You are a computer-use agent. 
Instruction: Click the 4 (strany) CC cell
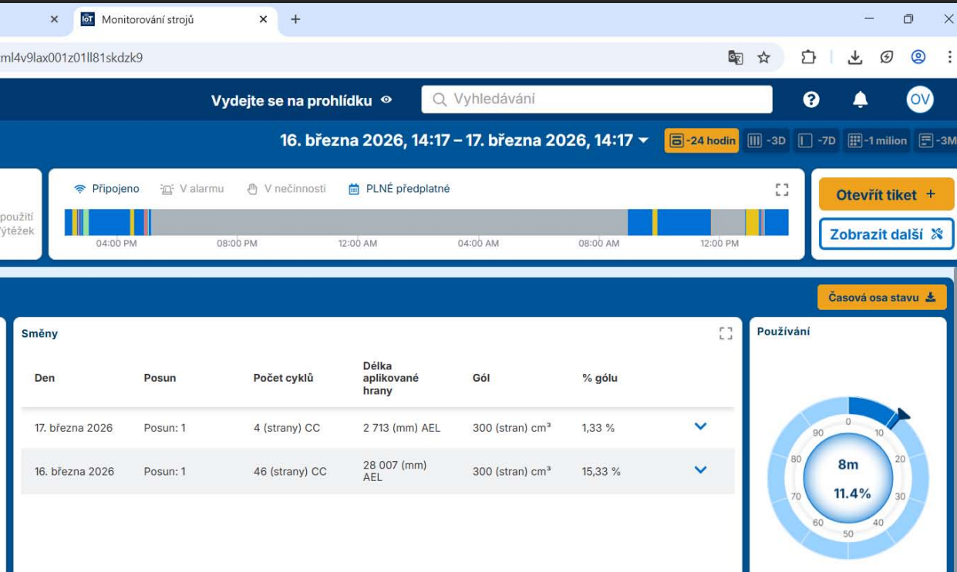(x=286, y=428)
